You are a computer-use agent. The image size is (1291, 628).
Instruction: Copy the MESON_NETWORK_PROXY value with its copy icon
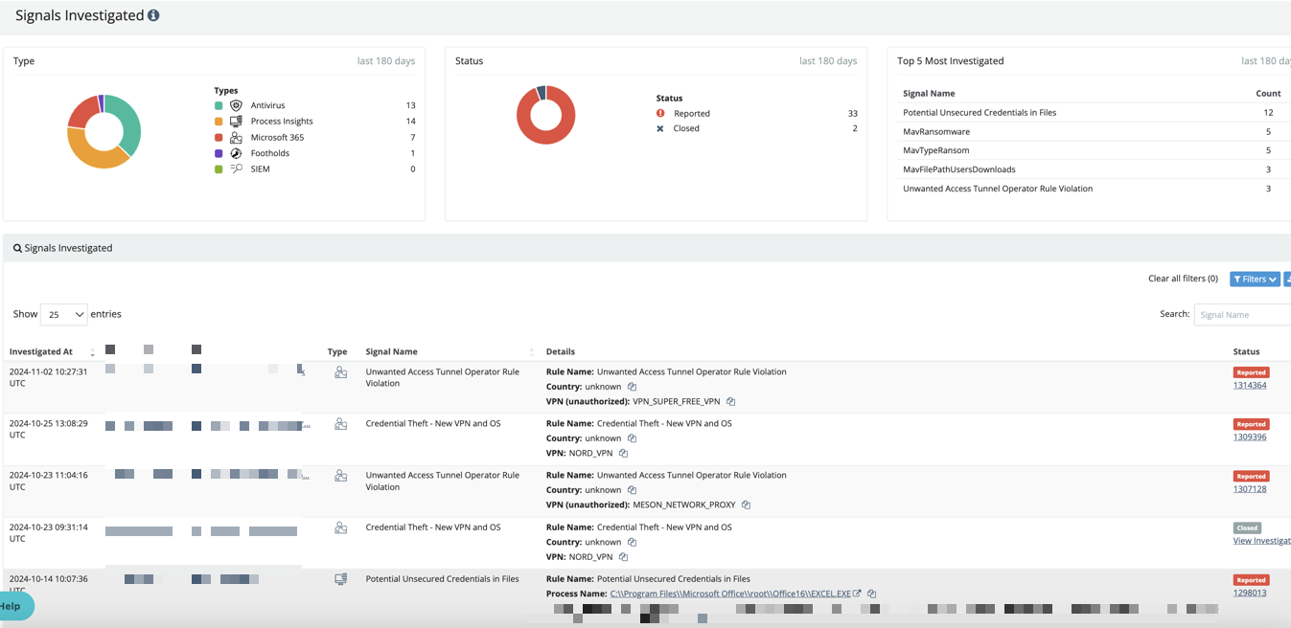pos(746,505)
